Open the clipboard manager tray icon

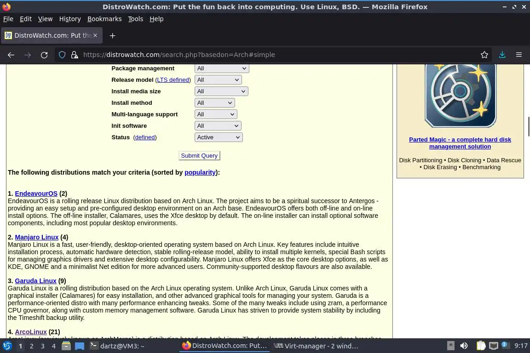tap(481, 346)
